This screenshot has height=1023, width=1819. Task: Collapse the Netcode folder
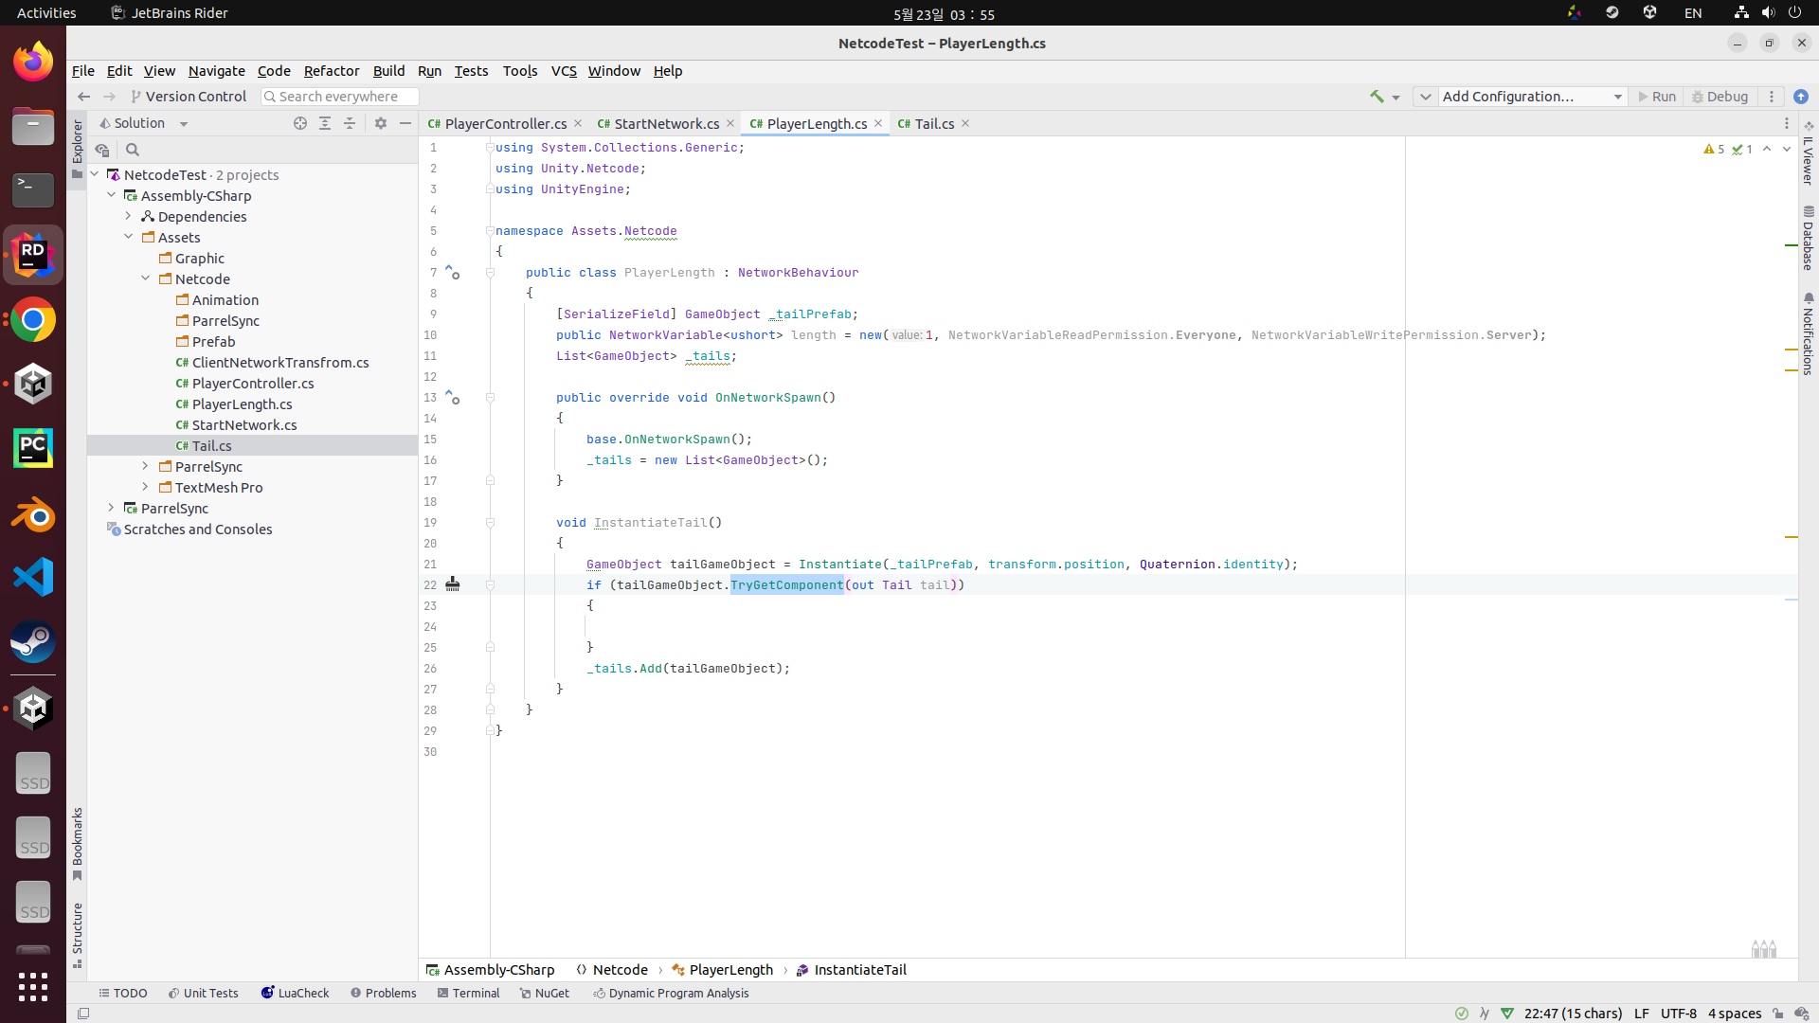pyautogui.click(x=146, y=278)
